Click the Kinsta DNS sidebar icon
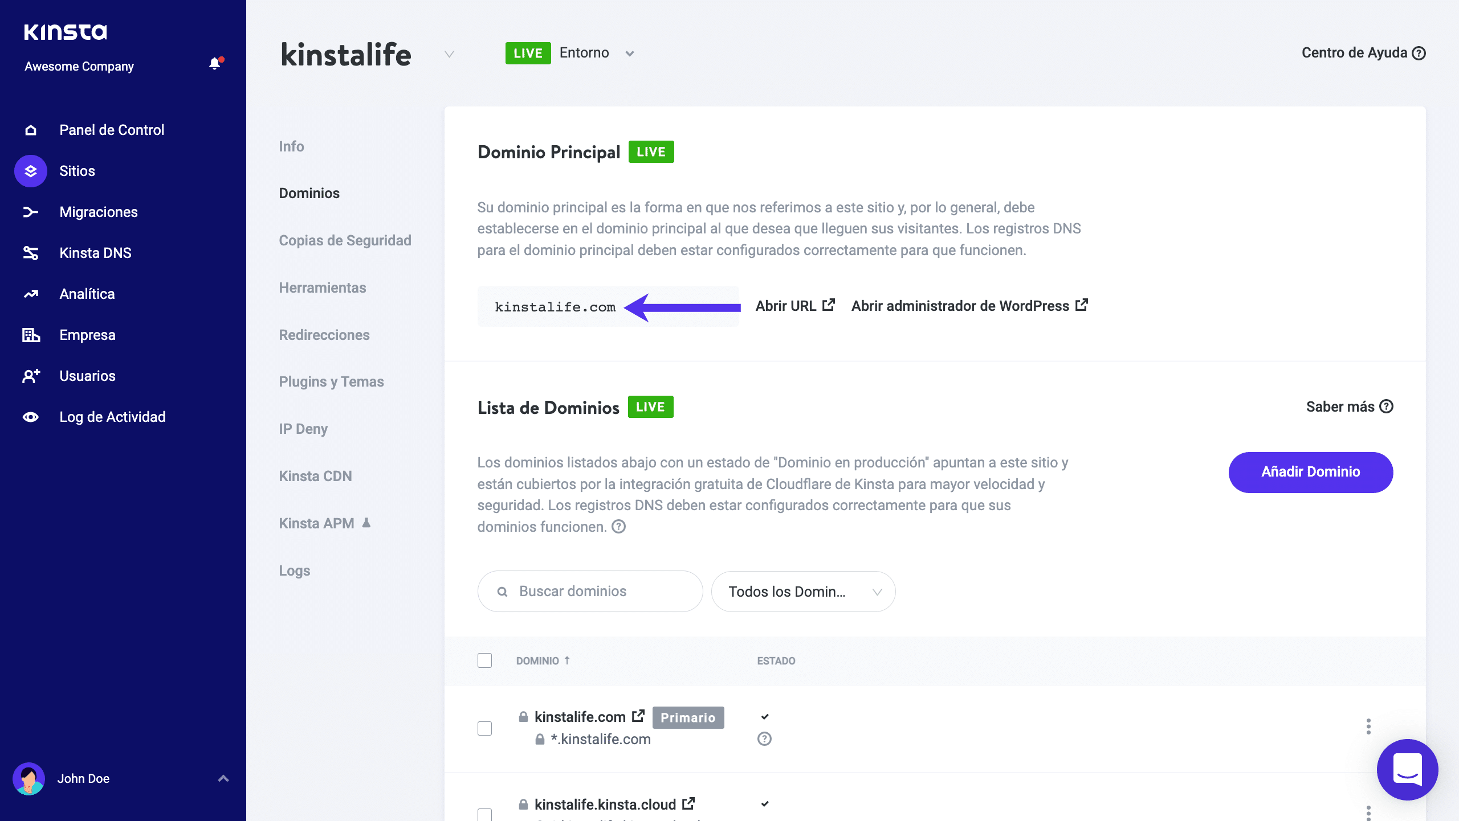The width and height of the screenshot is (1459, 821). click(31, 253)
